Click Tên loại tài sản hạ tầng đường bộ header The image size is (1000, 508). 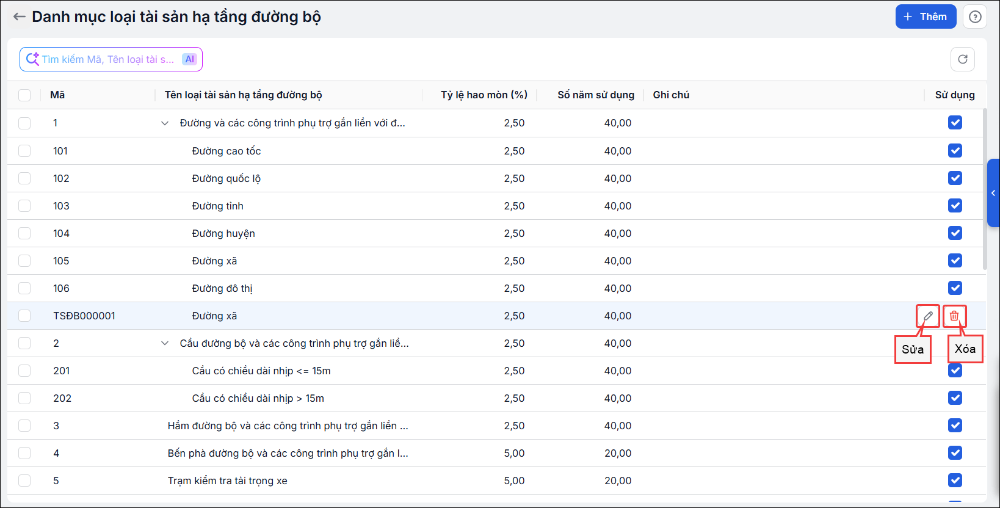[244, 95]
